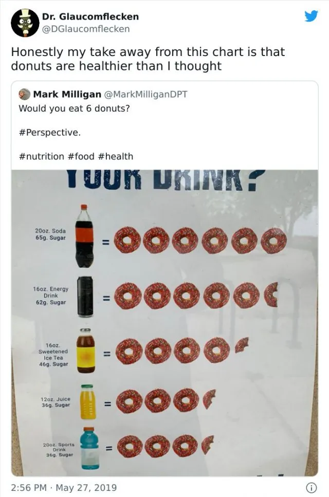Open the #health hashtag
This screenshot has width=329, height=497.
(116, 156)
